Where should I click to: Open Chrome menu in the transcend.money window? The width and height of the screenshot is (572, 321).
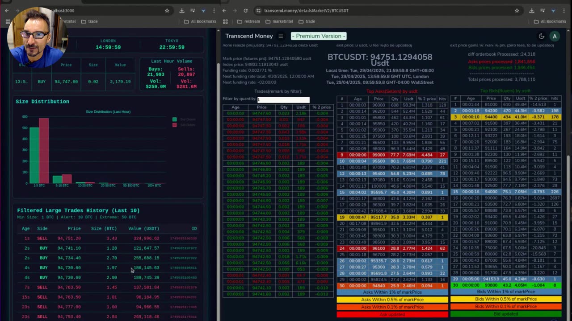(564, 10)
